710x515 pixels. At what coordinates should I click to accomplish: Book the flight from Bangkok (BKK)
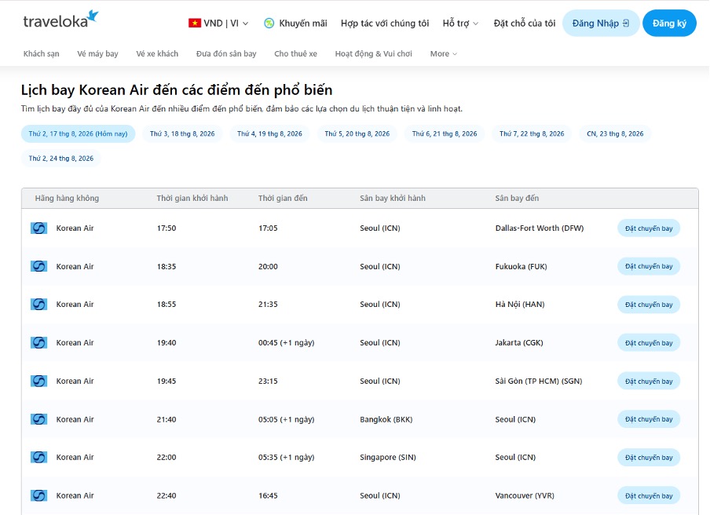pos(649,419)
